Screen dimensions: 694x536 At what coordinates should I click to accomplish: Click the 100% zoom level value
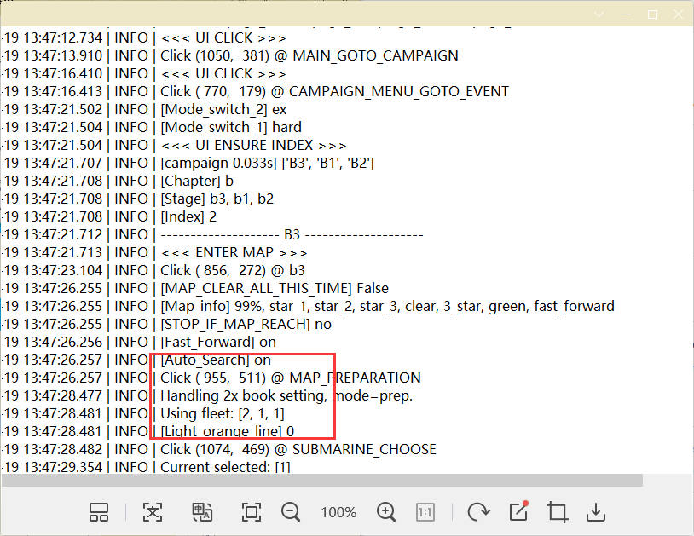tap(338, 512)
